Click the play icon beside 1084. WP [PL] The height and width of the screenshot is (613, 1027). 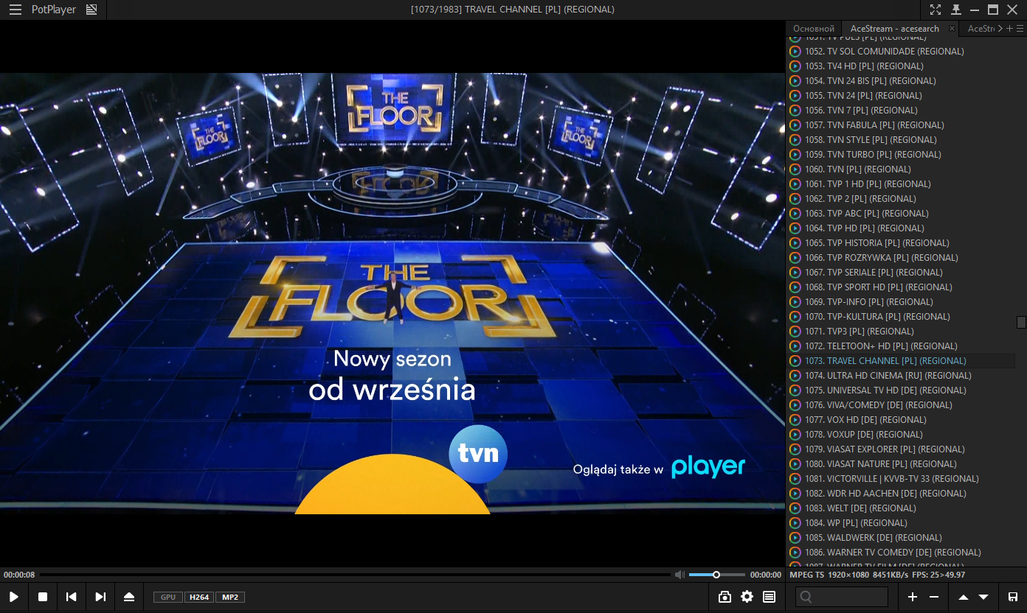coord(795,523)
